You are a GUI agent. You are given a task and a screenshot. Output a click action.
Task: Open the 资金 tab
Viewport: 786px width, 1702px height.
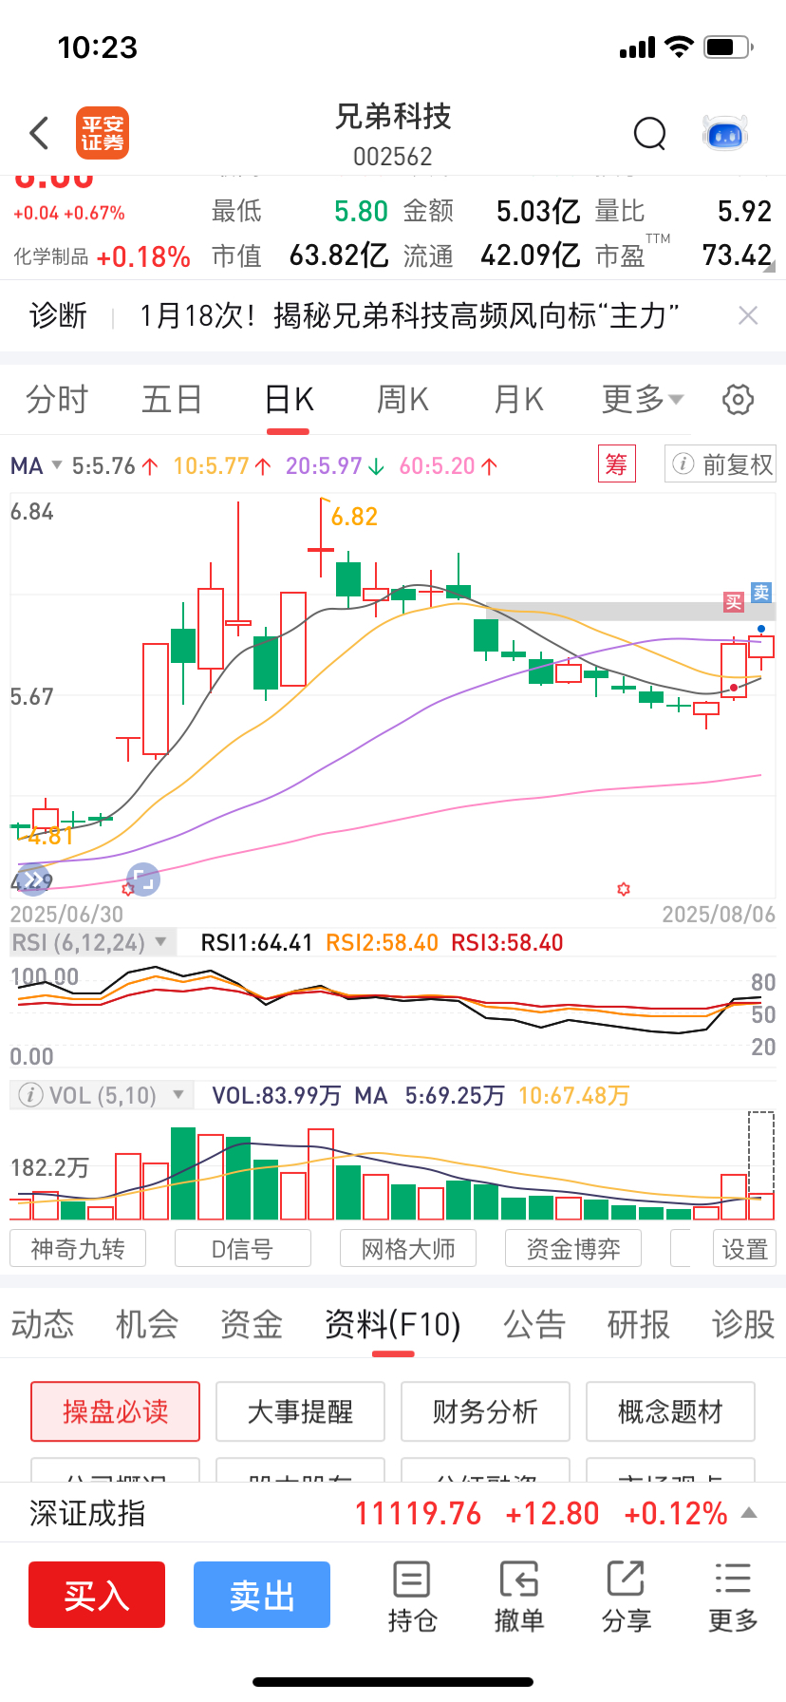252,1324
